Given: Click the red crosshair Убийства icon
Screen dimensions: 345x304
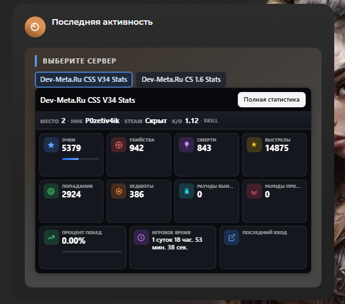Looking at the screenshot, I should pyautogui.click(x=119, y=145).
